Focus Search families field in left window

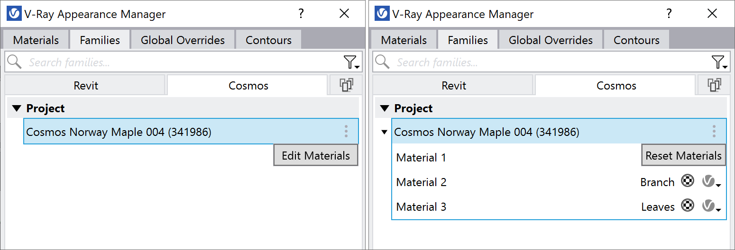[184, 62]
